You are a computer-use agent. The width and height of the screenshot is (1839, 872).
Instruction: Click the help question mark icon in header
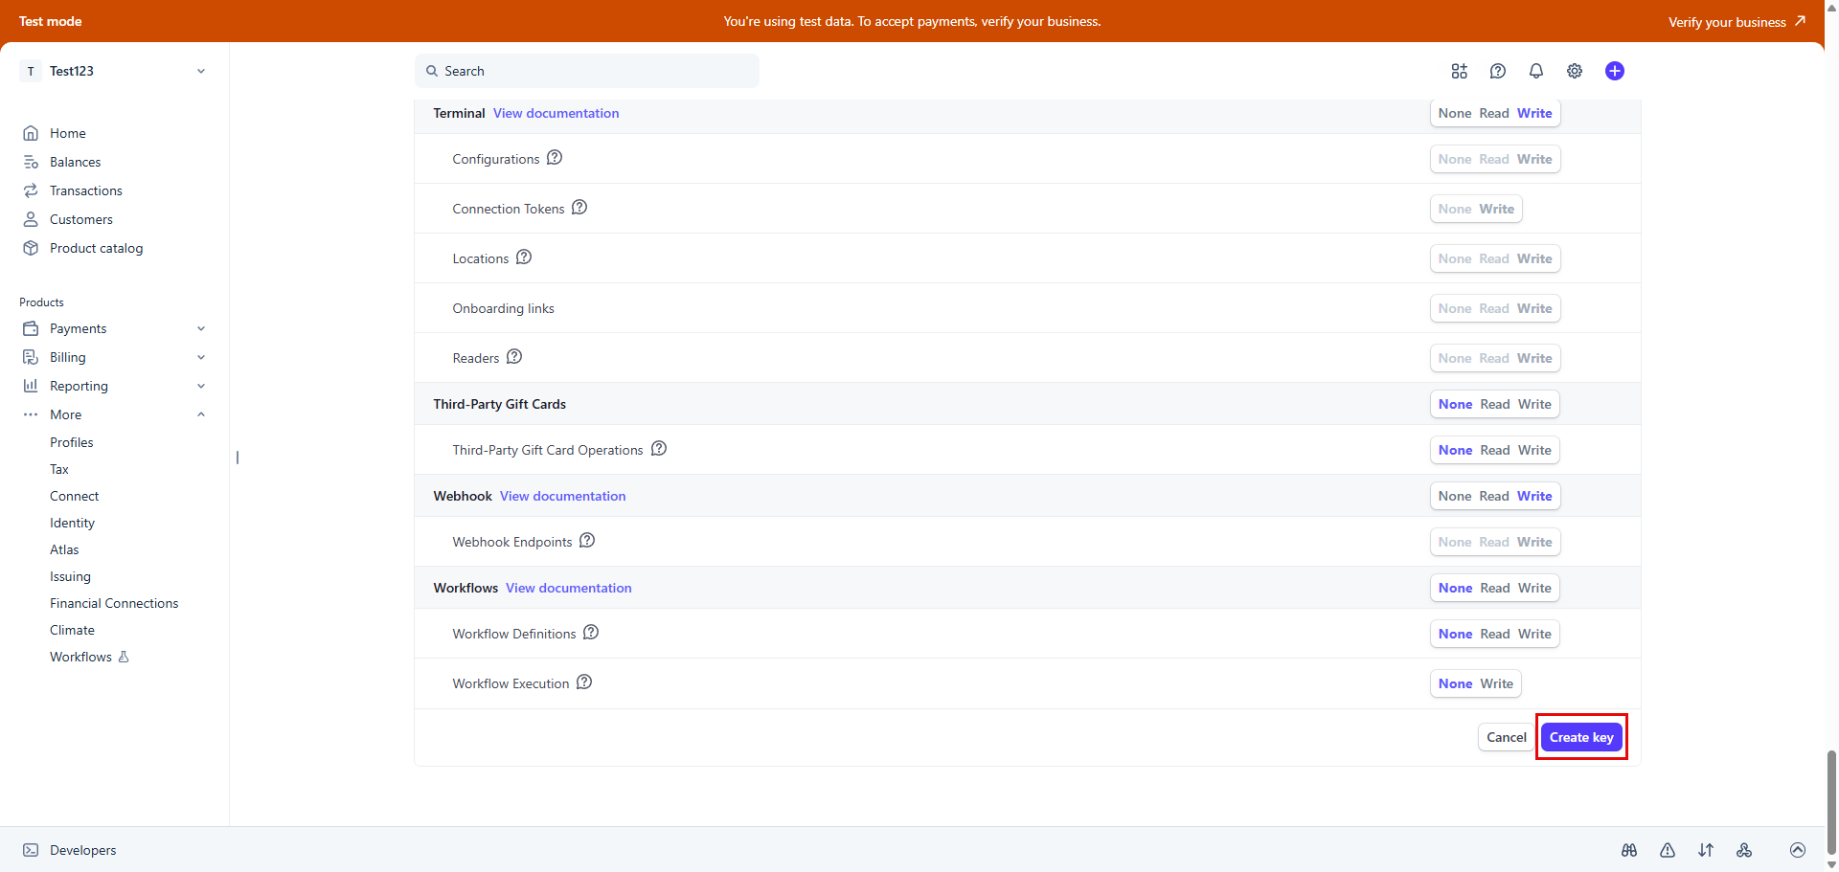tap(1497, 71)
